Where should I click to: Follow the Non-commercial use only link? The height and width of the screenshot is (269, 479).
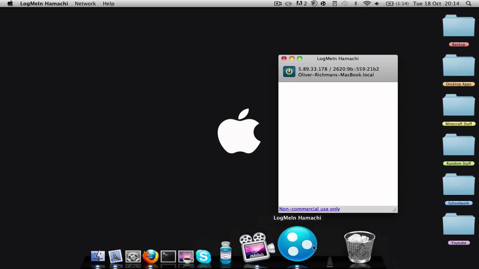(x=309, y=209)
